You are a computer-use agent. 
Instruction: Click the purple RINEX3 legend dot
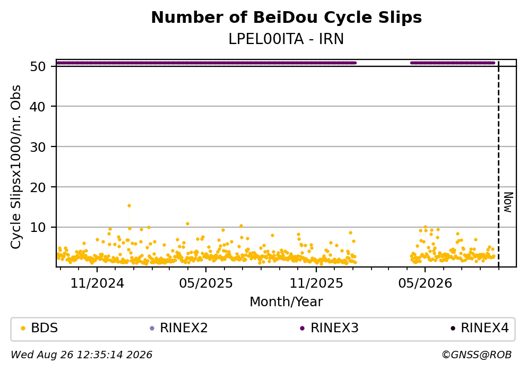[302, 329]
